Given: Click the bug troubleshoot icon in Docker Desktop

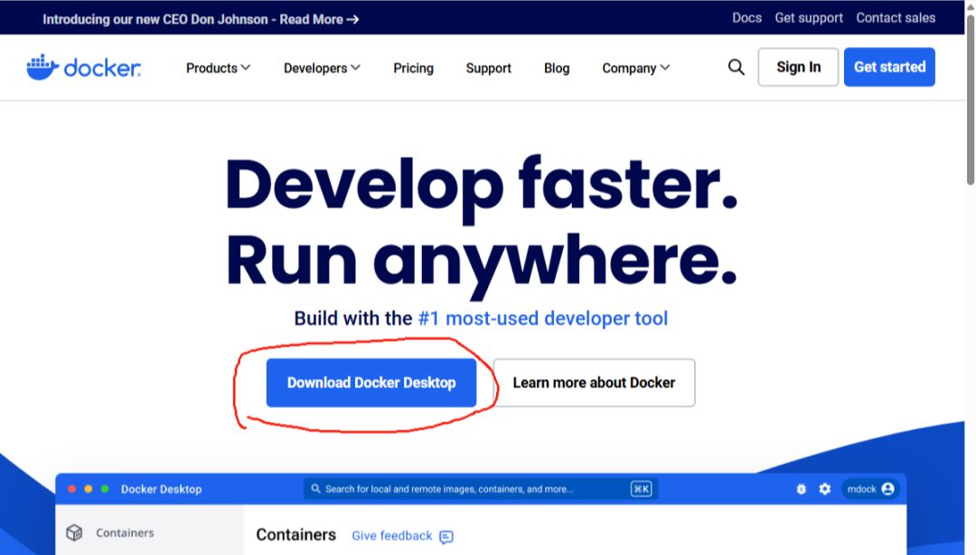Looking at the screenshot, I should point(801,489).
